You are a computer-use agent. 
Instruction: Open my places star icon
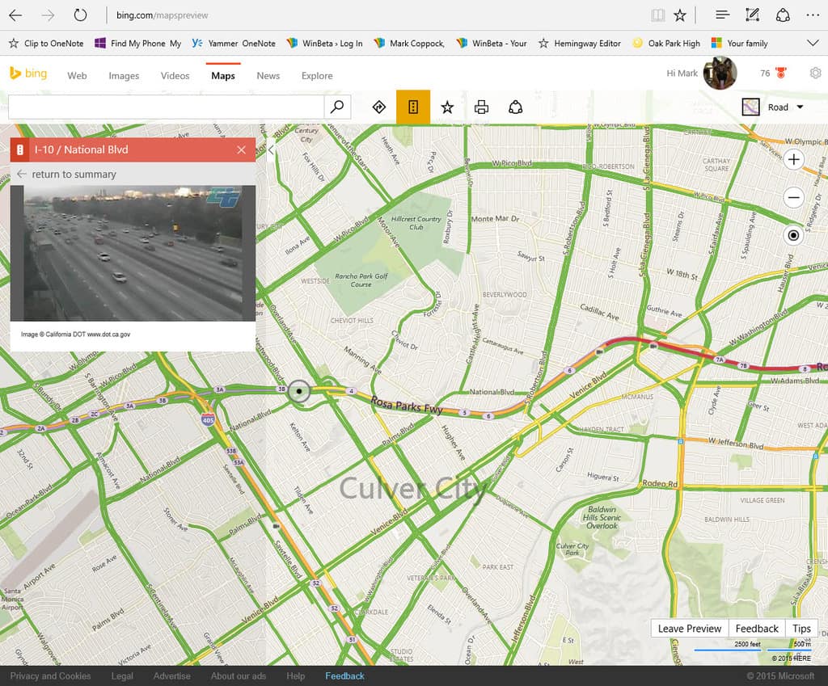[x=447, y=107]
